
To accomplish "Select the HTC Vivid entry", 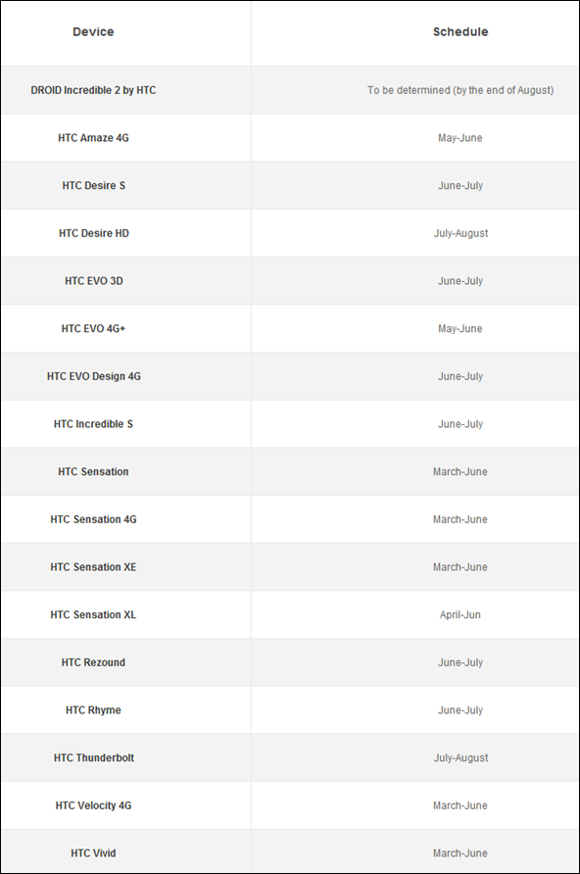I will point(93,852).
